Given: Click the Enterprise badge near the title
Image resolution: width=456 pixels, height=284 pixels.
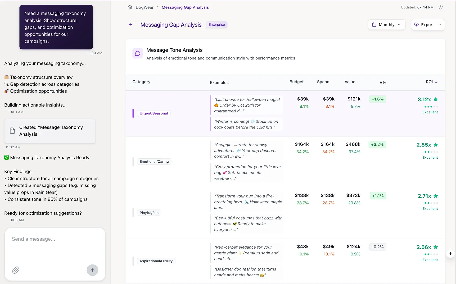Looking at the screenshot, I should pos(216,25).
